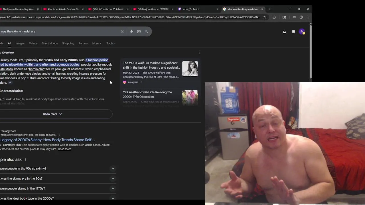Open the Tools dropdown
Viewport: 365px width, 205px height.
pos(111,44)
